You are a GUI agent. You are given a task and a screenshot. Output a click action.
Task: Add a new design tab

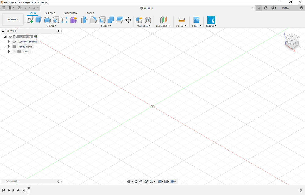click(259, 8)
